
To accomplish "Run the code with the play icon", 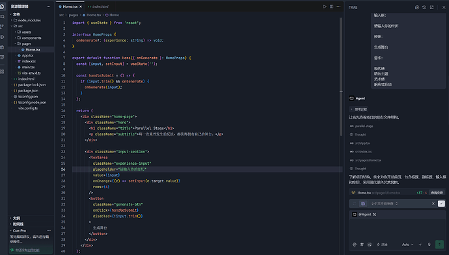I will click(x=325, y=6).
